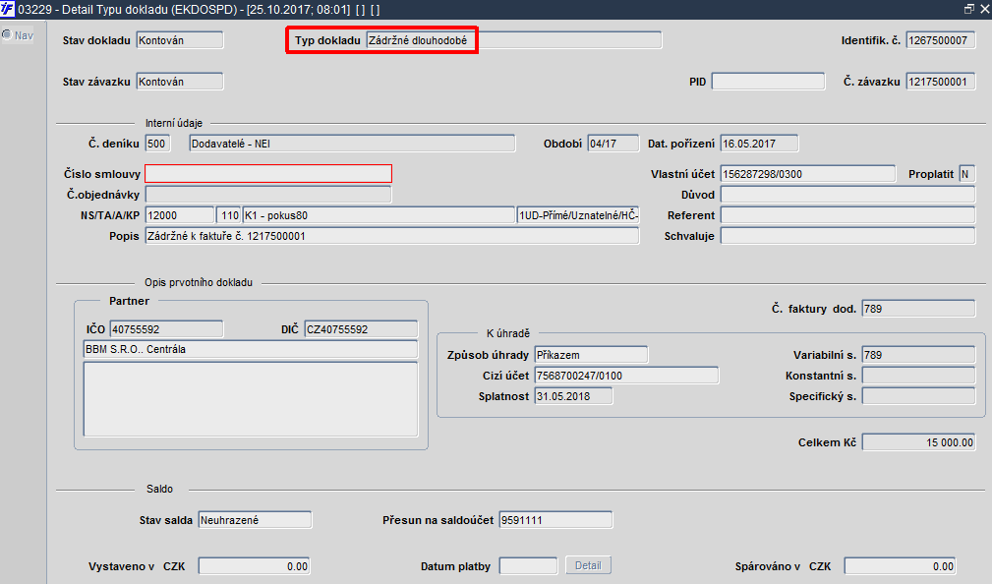Select the Nav radio button
The width and height of the screenshot is (992, 584).
coord(7,35)
